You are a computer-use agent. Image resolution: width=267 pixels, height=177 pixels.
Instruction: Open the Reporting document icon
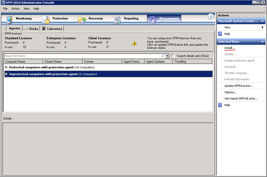(117, 20)
